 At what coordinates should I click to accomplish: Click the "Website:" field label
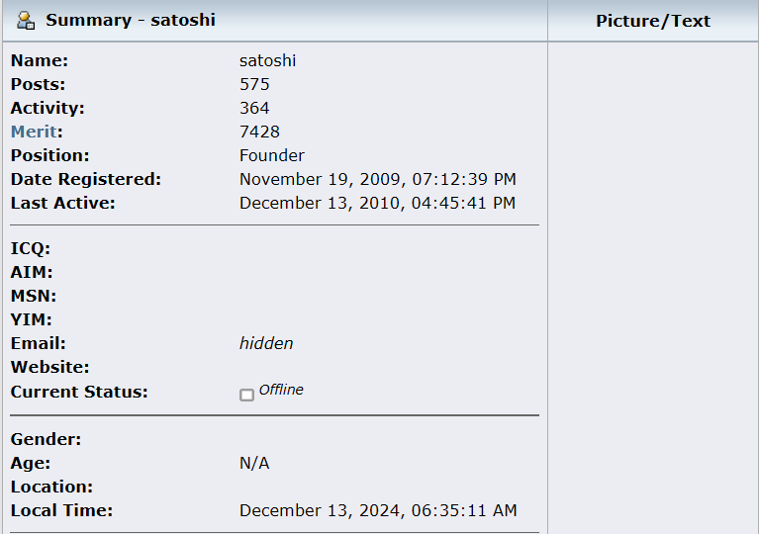tap(46, 367)
